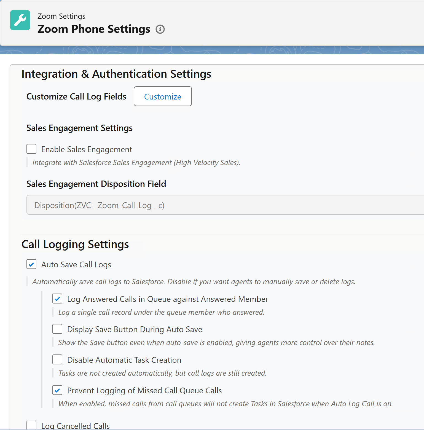Toggle Log Answered Calls in Queue checkbox
This screenshot has height=430, width=424.
coord(57,299)
